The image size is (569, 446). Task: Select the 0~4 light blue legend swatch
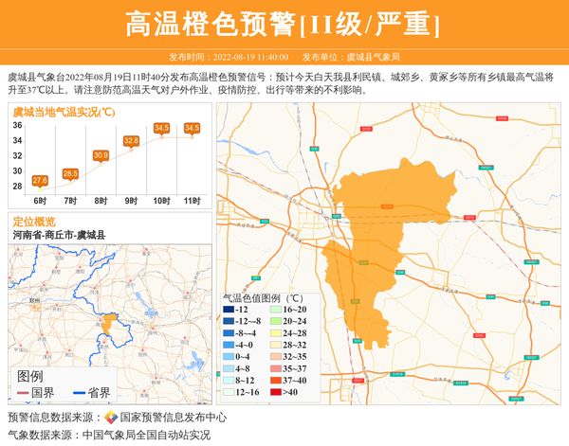click(229, 357)
